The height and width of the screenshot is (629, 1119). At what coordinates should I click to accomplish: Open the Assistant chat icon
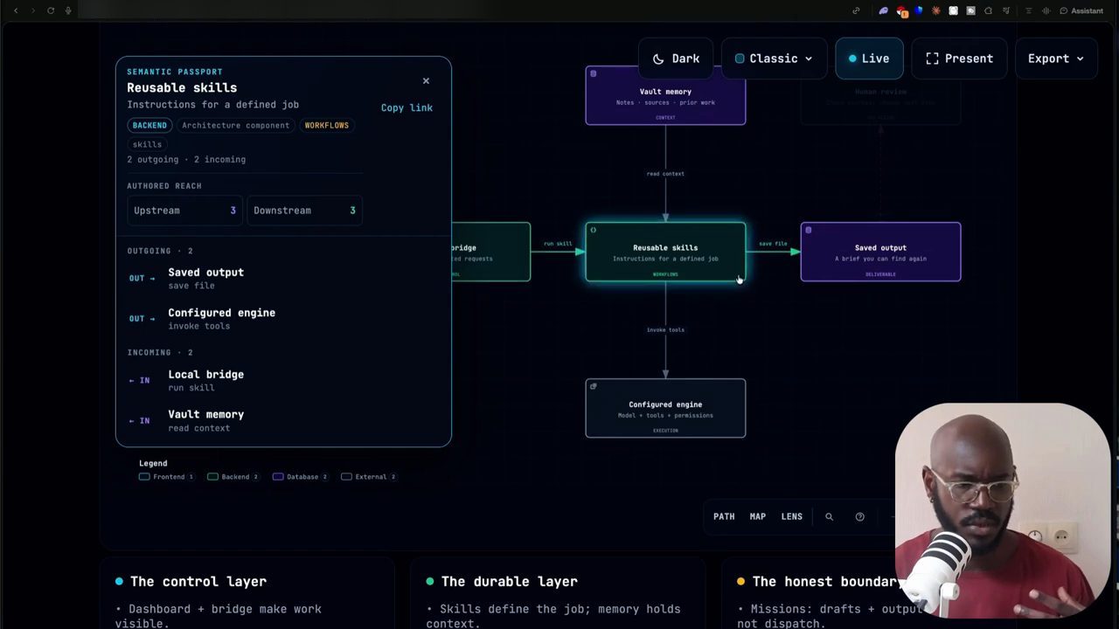[x=1081, y=10]
